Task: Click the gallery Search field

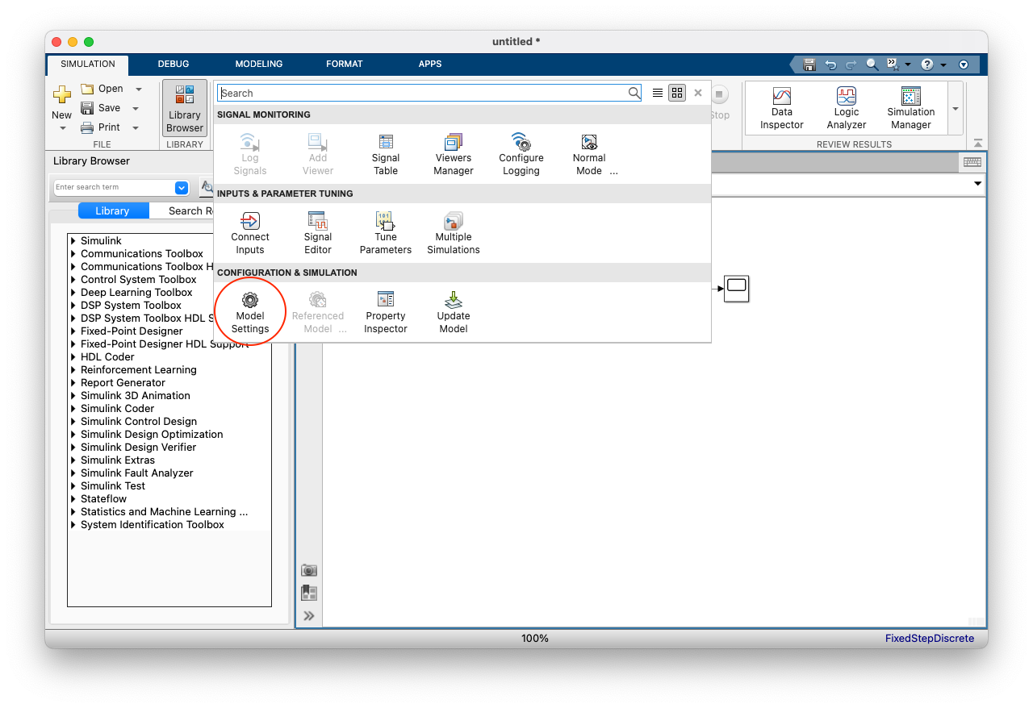Action: (429, 93)
